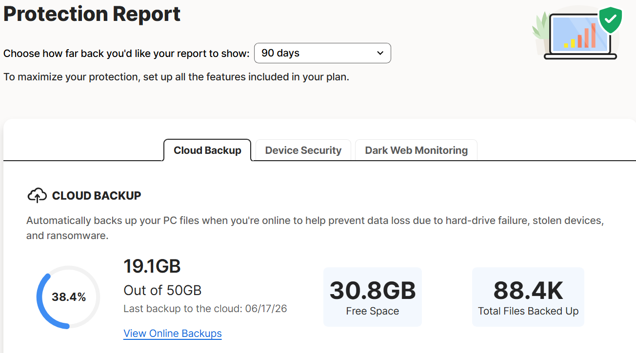636x353 pixels.
Task: Click the 88.4K Total Files Backed Up card
Action: 528,297
